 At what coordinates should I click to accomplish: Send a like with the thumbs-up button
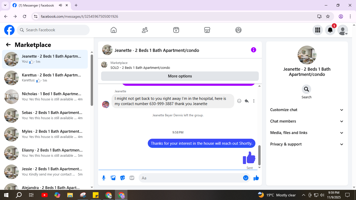click(256, 178)
